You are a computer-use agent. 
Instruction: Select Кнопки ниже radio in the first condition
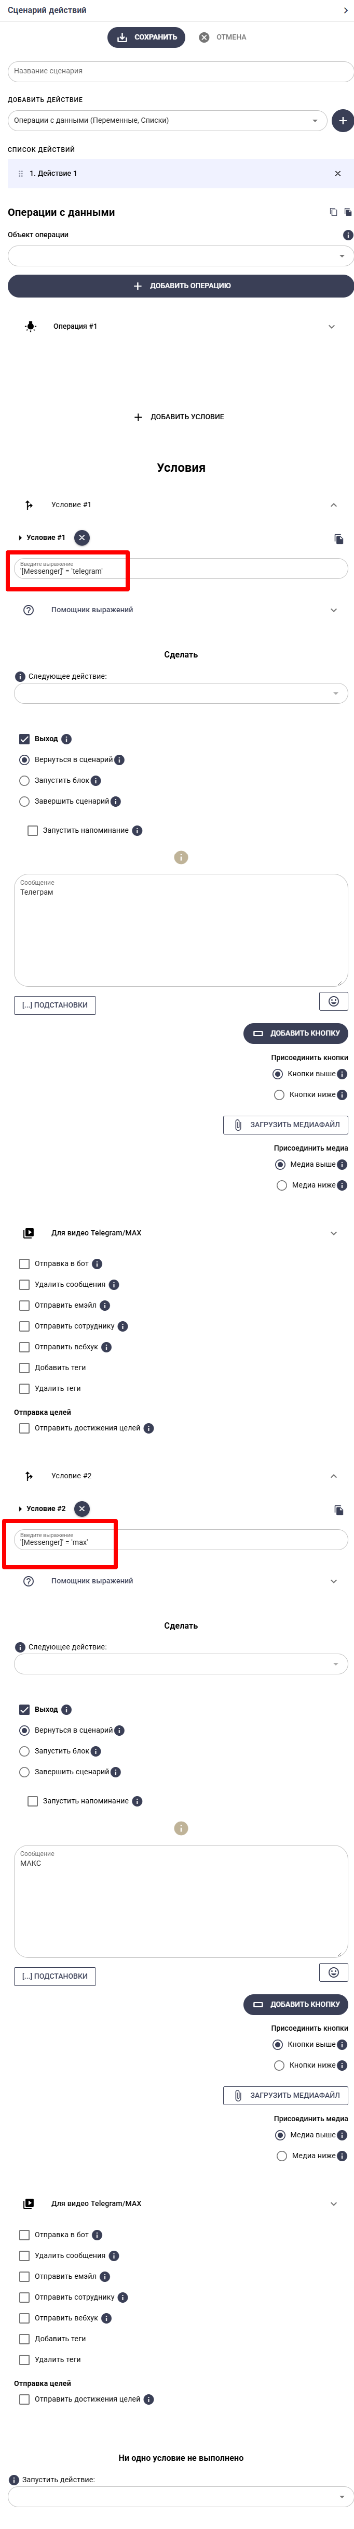pyautogui.click(x=279, y=1094)
